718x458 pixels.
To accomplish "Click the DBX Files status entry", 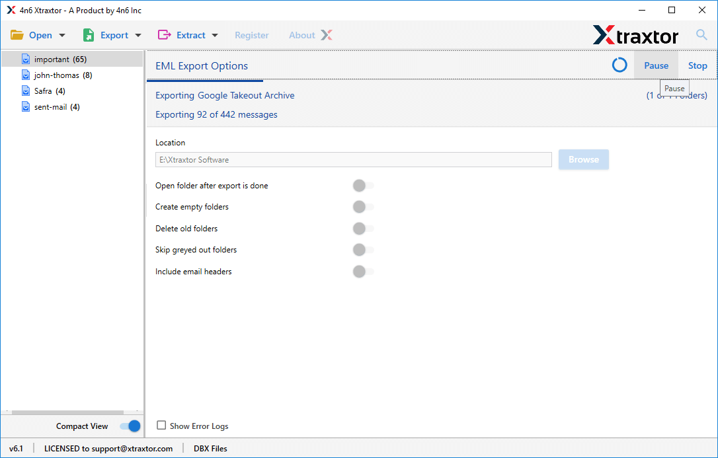I will tap(210, 448).
